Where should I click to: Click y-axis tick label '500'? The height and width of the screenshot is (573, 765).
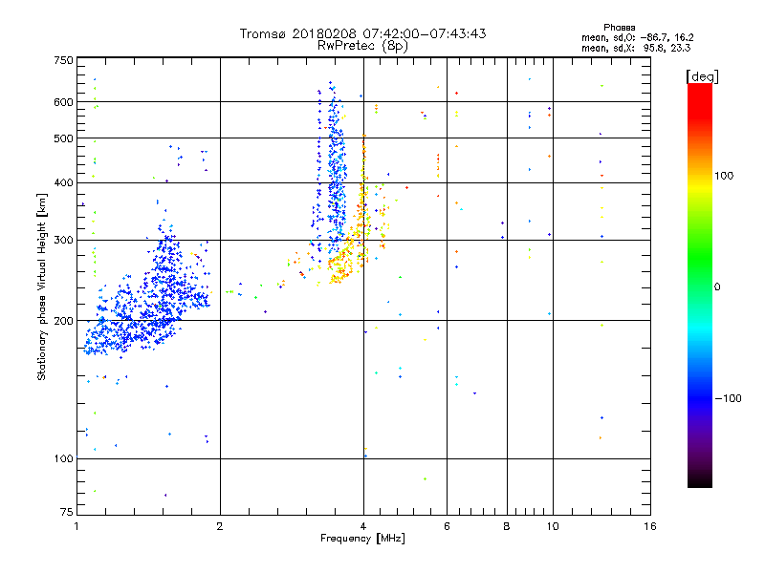[63, 138]
